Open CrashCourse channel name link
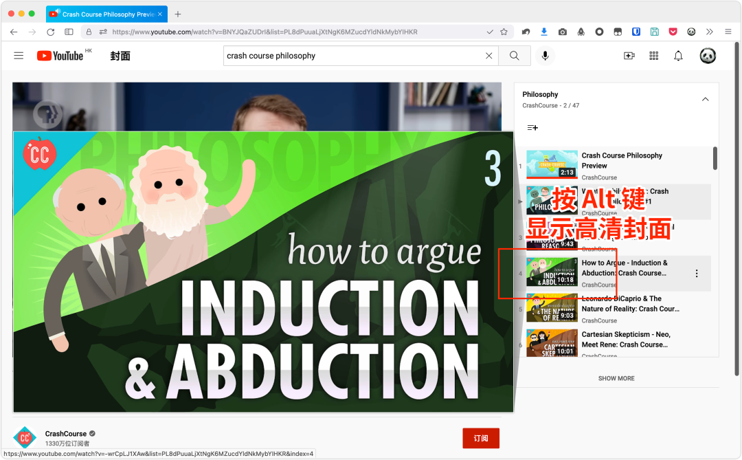The image size is (742, 460). click(x=66, y=433)
